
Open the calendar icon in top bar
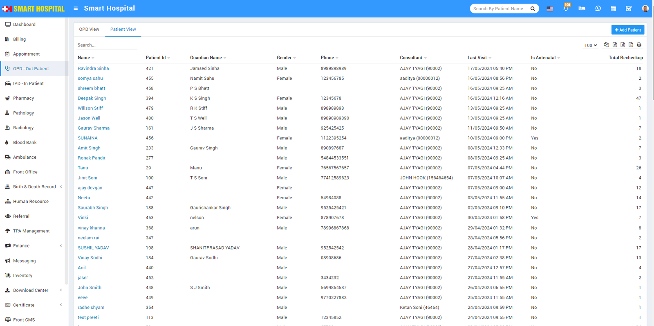613,9
